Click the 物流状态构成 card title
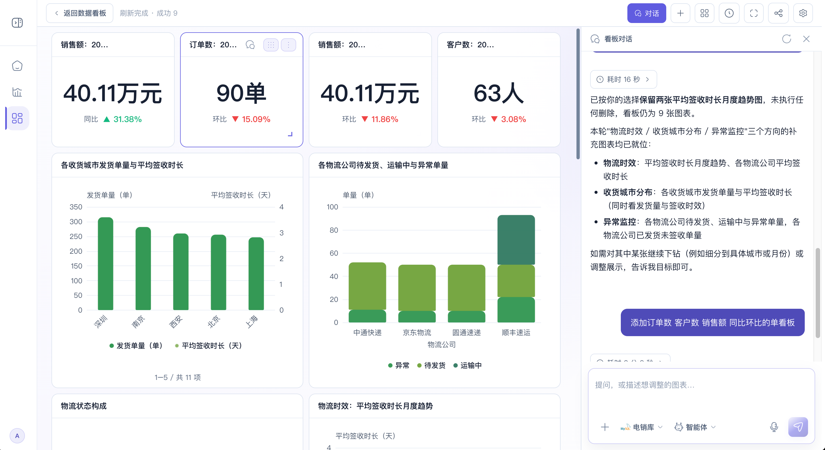The image size is (825, 450). coord(83,406)
